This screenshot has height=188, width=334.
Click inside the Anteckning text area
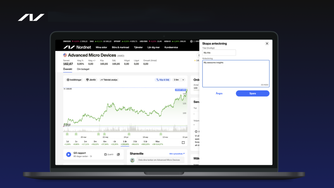[x=236, y=73]
